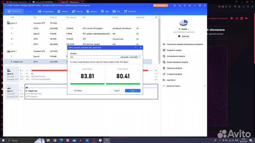This screenshot has height=143, width=255.
Task: Open the Копирование (Clone) toolbar menu
Action: pos(46,11)
